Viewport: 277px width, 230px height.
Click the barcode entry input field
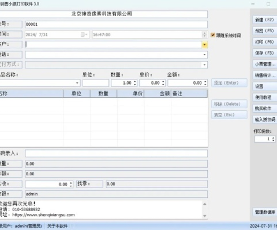[x=116, y=154]
